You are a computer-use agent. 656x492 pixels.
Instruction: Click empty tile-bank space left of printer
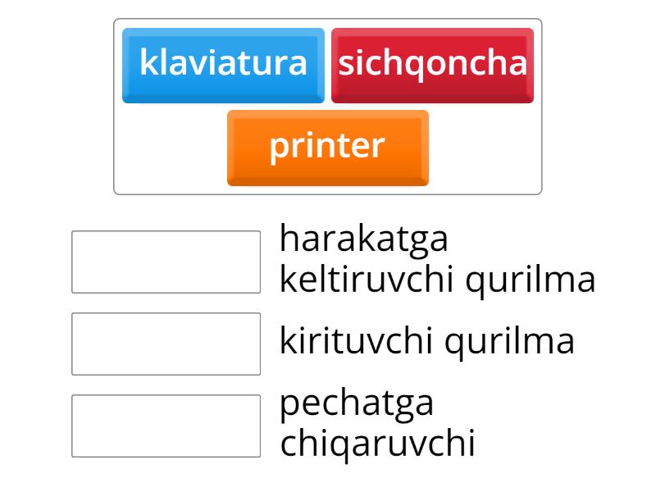tap(171, 148)
